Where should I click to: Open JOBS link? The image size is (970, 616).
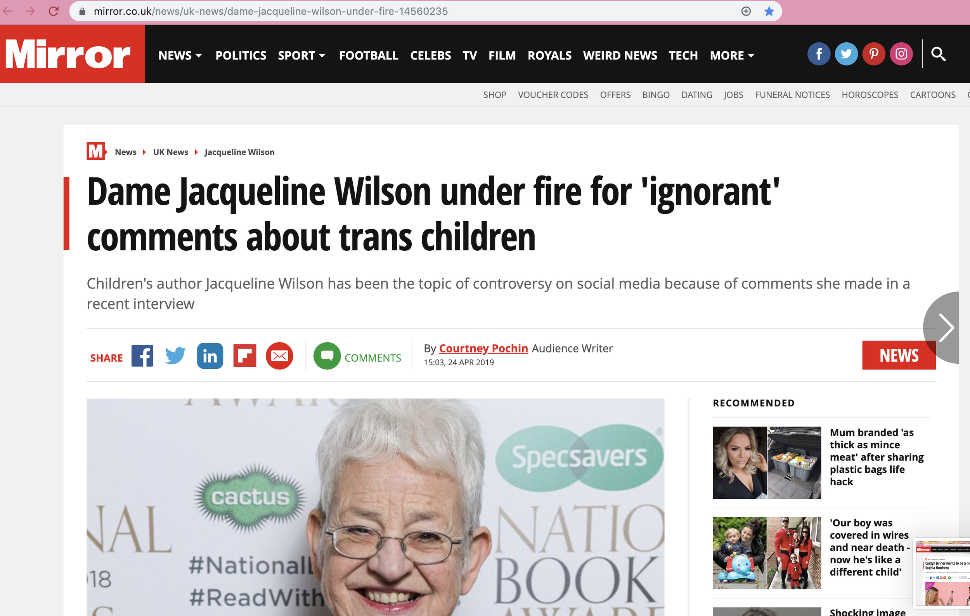pos(733,95)
